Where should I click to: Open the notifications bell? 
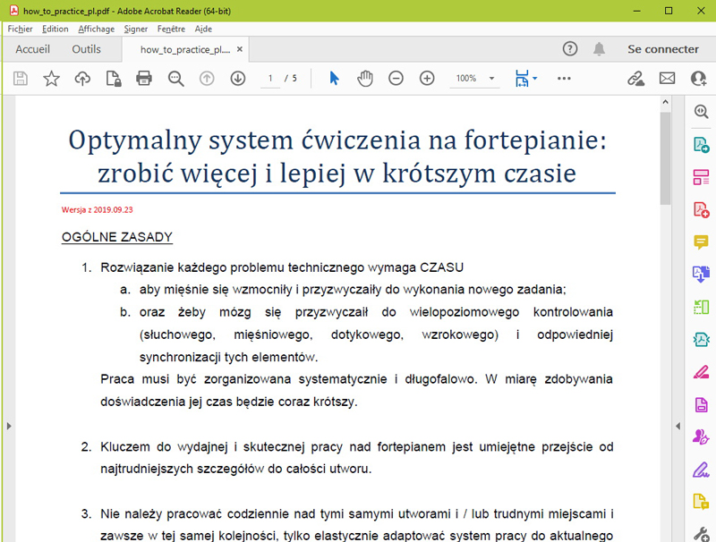click(x=599, y=49)
